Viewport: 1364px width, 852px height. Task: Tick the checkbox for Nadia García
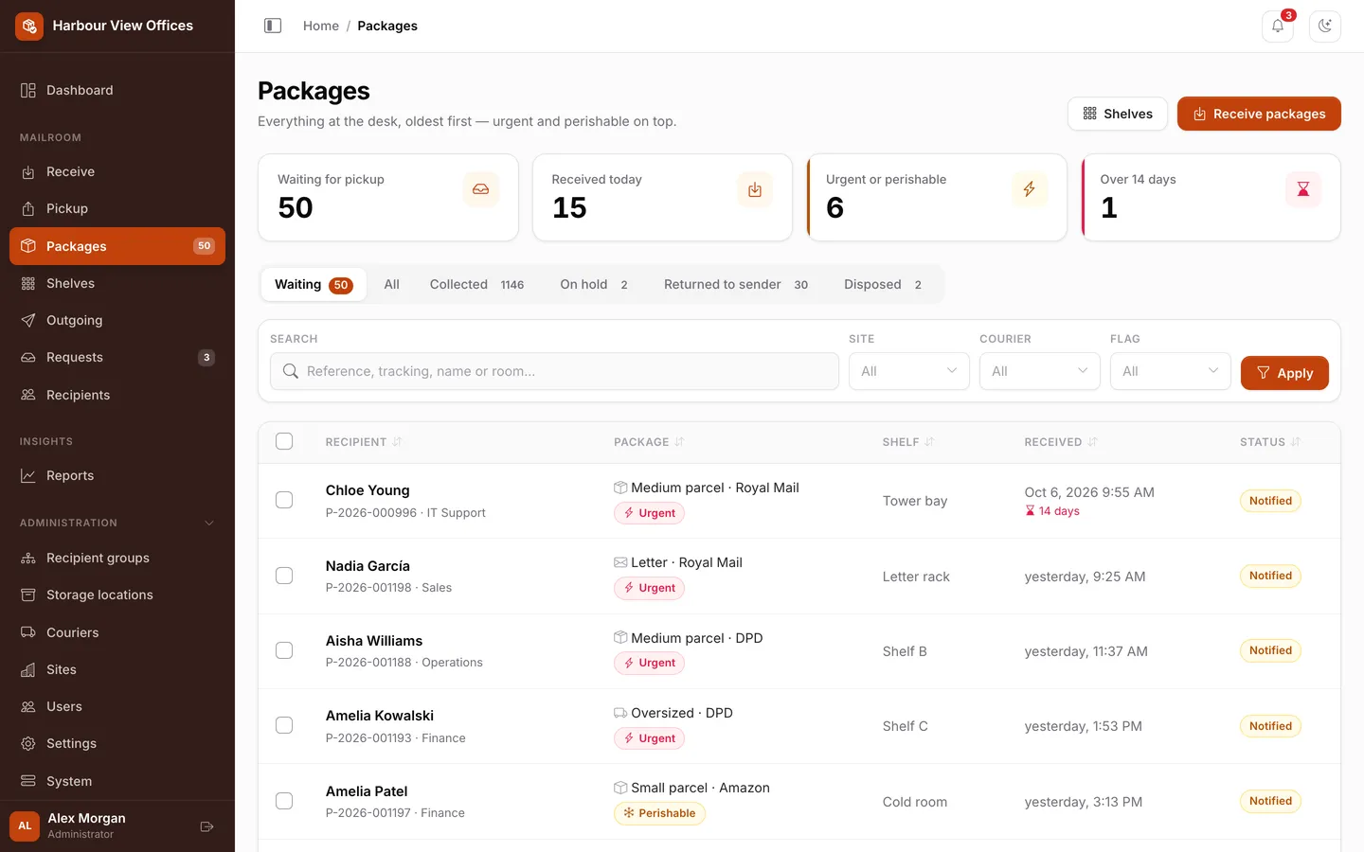[284, 576]
